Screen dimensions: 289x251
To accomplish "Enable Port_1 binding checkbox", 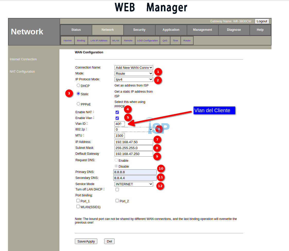I will (x=78, y=201).
